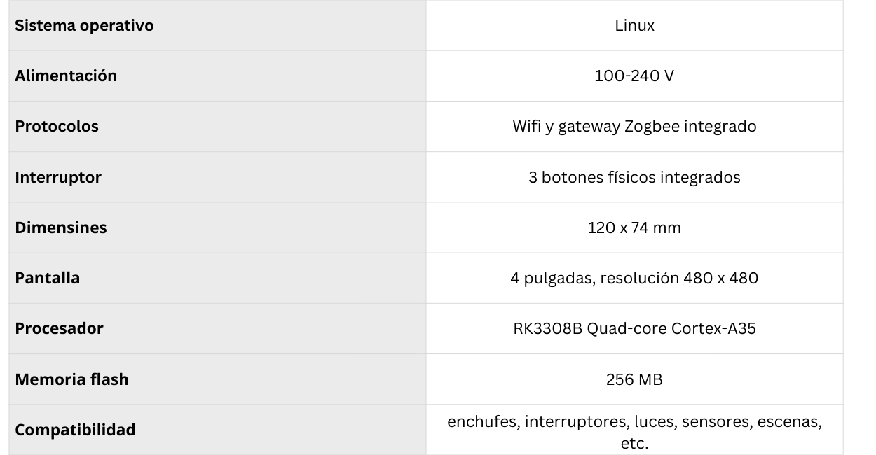876x455 pixels.
Task: Click the Alimentación row label
Action: pyautogui.click(x=66, y=76)
